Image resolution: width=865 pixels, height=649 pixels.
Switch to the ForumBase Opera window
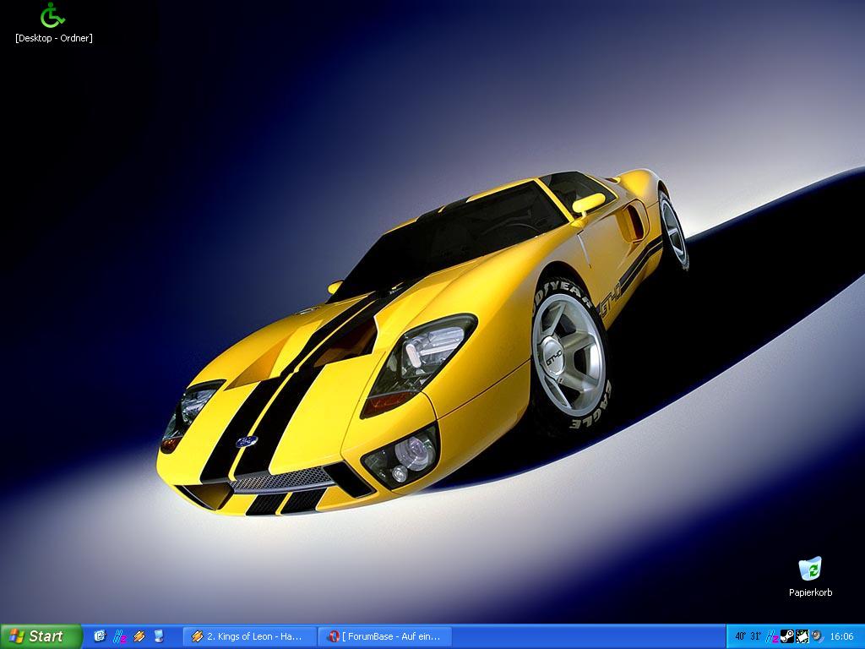385,636
